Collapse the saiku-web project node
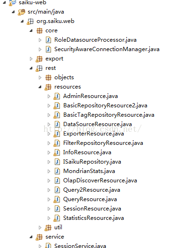176x248 pixels. (x=4, y=2)
